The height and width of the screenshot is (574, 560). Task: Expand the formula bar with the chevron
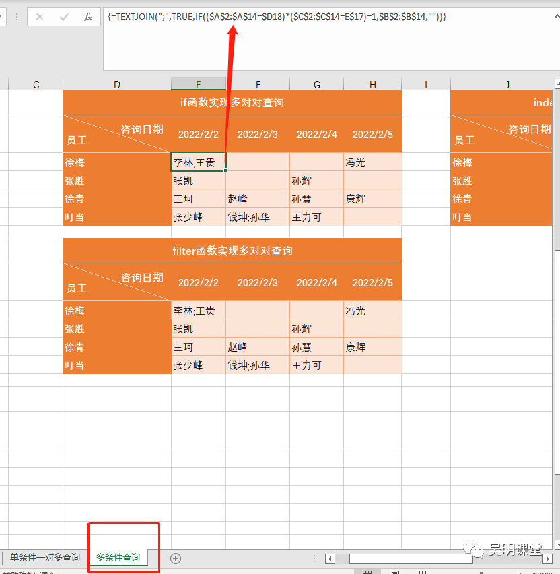557,16
